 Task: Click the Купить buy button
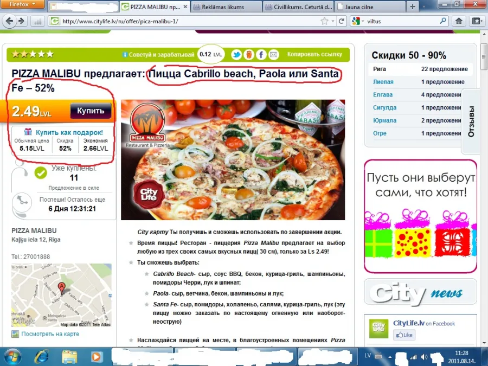coord(91,111)
